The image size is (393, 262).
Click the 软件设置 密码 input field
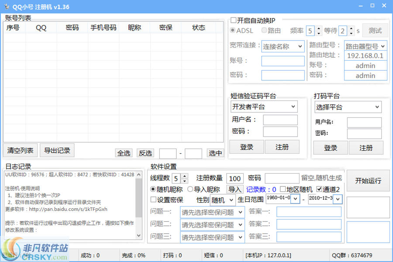pos(282,178)
